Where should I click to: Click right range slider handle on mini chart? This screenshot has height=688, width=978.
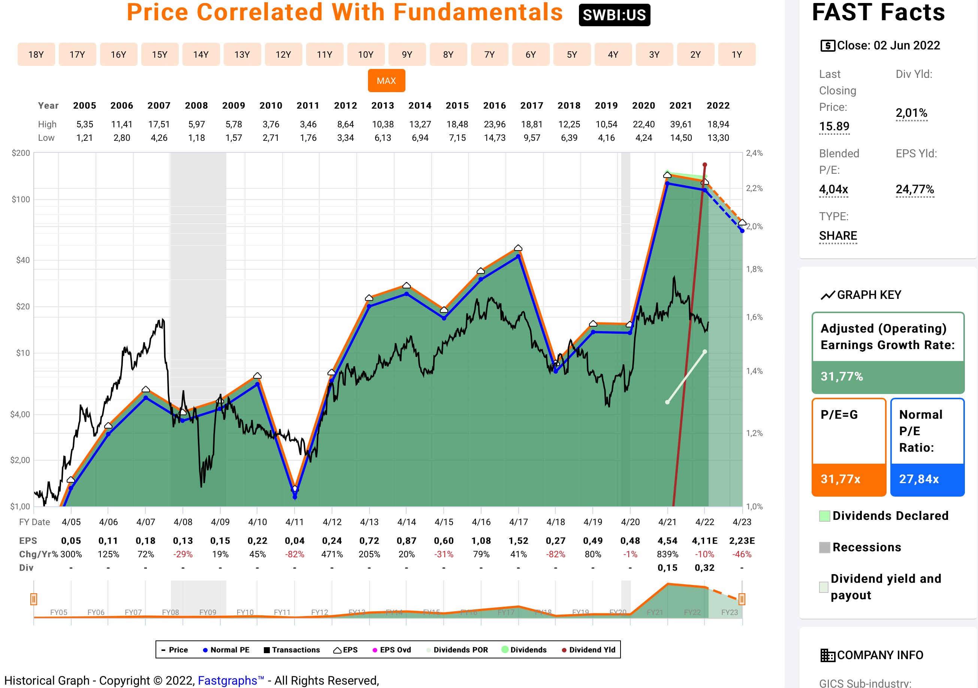(742, 599)
